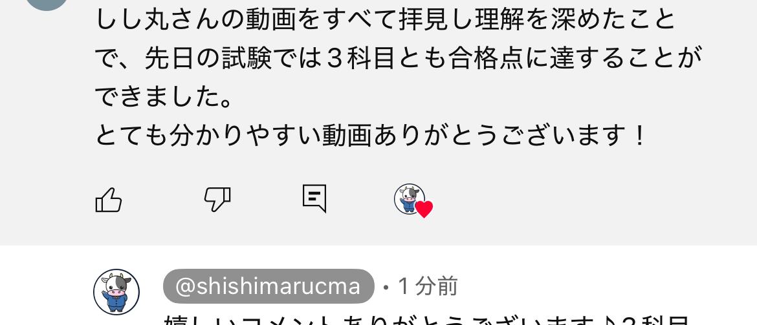Open replies using the speech bubble icon
Viewport: 757px width, 325px height.
(x=315, y=198)
